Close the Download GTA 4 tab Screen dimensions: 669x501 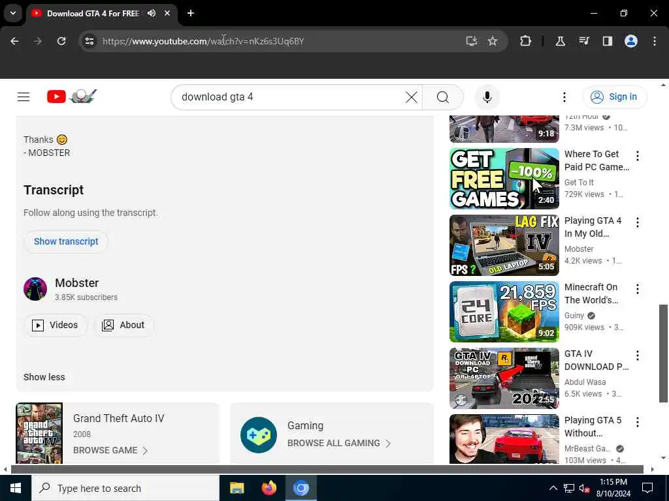tap(167, 13)
